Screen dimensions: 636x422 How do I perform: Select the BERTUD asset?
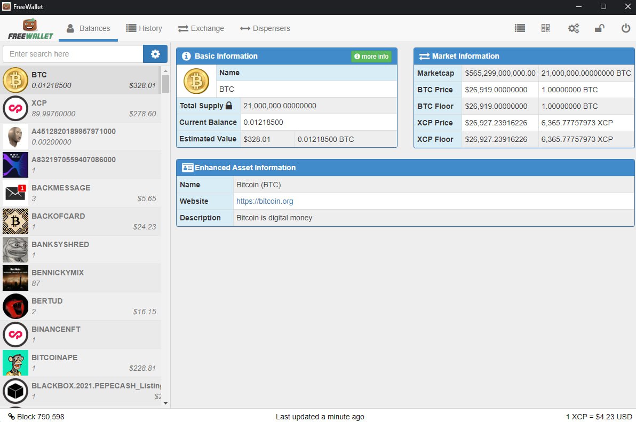[x=81, y=306]
